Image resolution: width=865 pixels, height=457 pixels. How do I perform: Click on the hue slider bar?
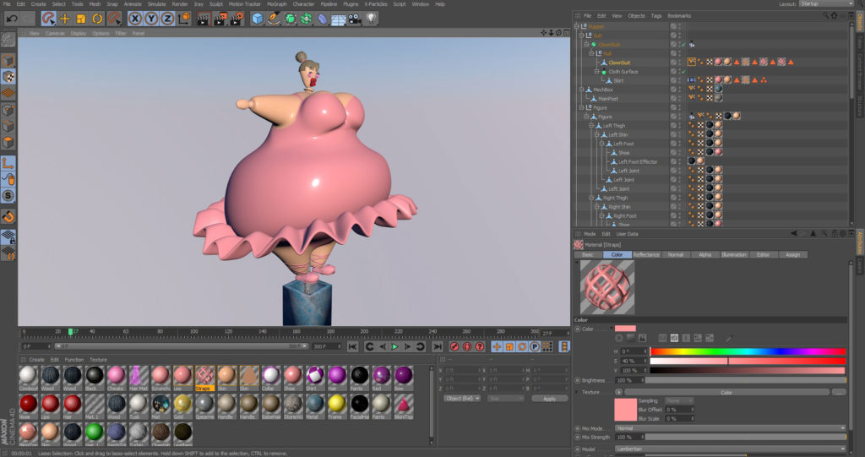(748, 351)
